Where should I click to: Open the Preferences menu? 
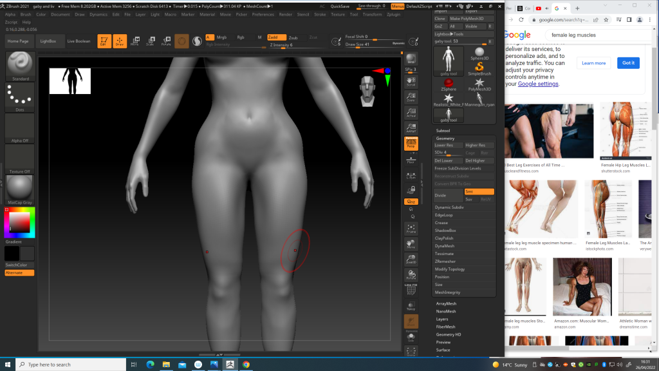tap(263, 14)
